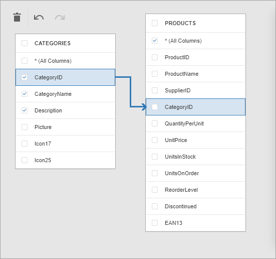Click the Description column label
This screenshot has height=259, width=276.
pos(48,110)
